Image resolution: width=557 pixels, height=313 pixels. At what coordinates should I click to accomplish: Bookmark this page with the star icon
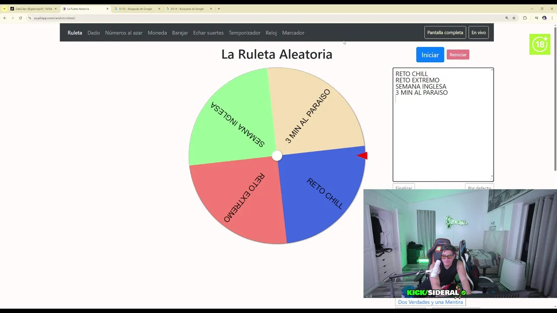514,18
